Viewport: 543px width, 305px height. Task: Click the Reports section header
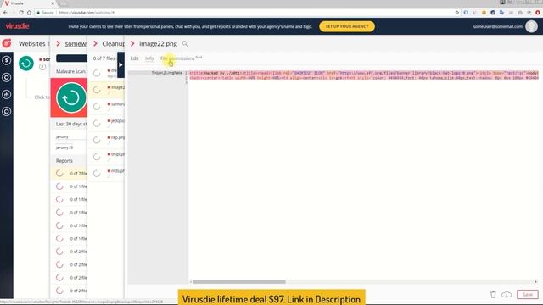click(x=64, y=161)
